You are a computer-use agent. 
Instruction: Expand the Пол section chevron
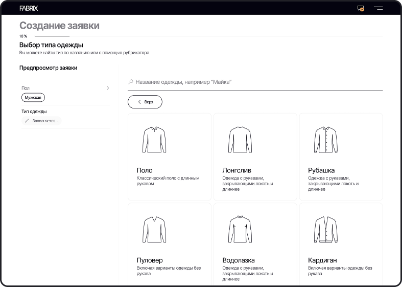point(108,88)
